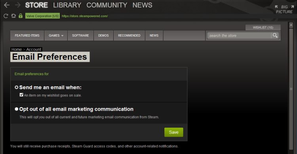
Task: Select the 'Send me an email when' radio button
Action: [17, 87]
